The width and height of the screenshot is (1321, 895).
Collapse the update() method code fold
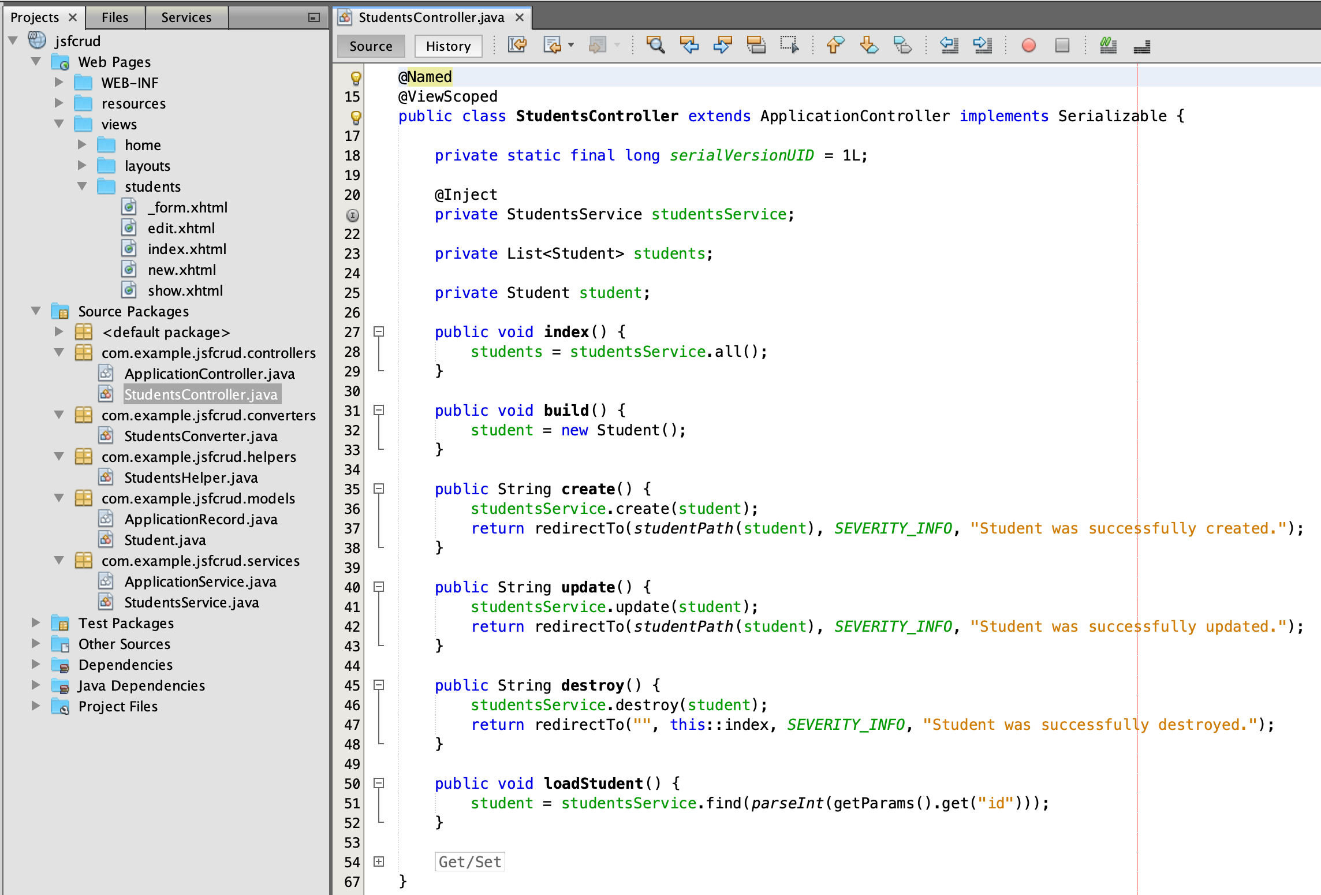[x=379, y=587]
